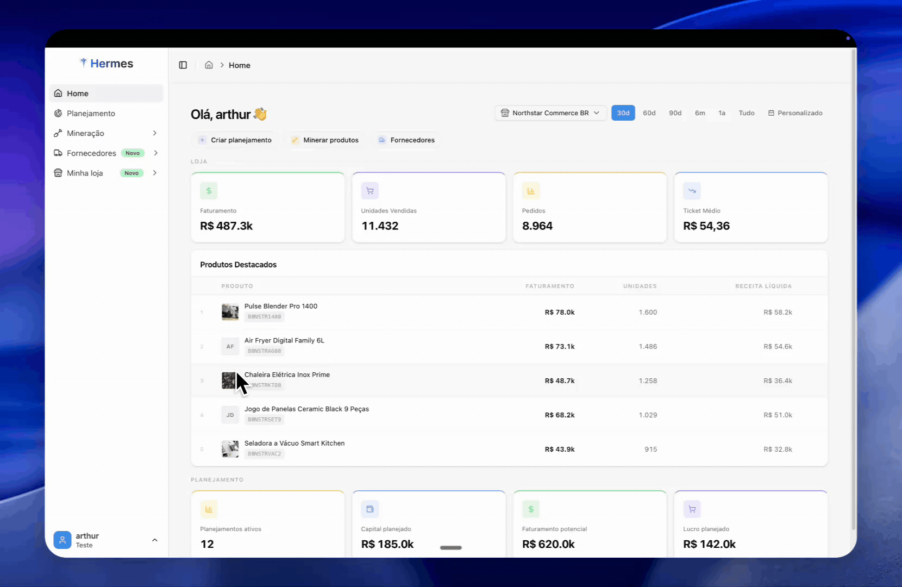This screenshot has height=587, width=902.
Task: Click the Criar planejamento button
Action: (235, 140)
